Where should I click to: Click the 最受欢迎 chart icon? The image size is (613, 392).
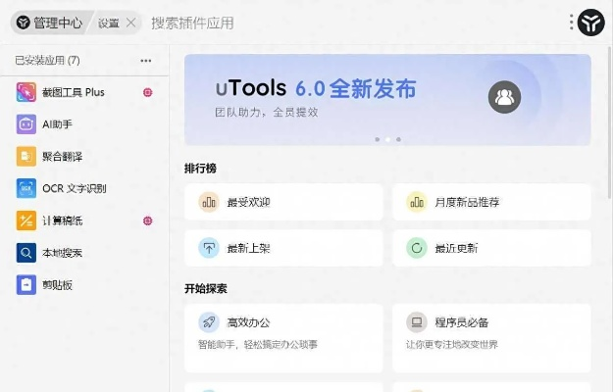[209, 202]
